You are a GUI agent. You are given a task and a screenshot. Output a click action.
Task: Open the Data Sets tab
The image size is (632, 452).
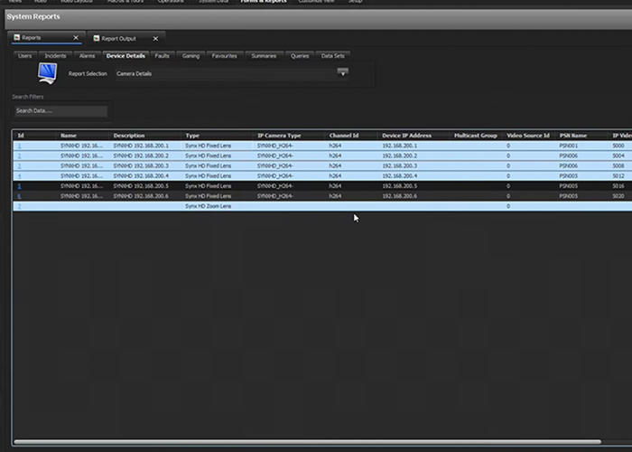click(333, 56)
